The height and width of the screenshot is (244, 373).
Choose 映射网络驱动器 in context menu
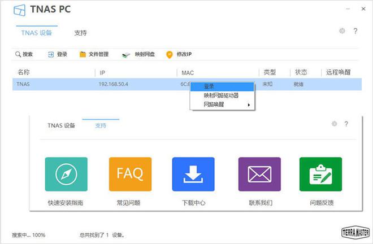tap(222, 95)
